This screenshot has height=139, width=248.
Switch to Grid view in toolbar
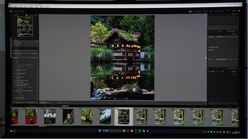point(41,103)
